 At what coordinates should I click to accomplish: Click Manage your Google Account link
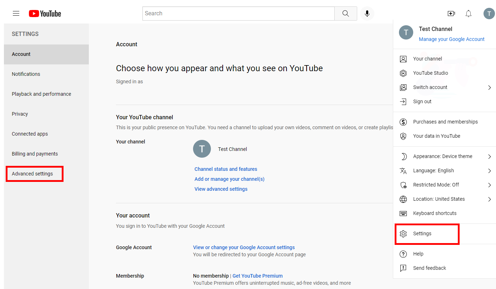click(x=451, y=39)
